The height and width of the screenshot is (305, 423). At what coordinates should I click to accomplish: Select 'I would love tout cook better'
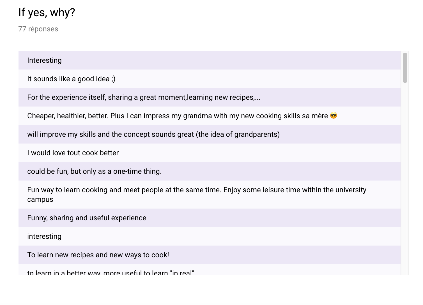(210, 153)
